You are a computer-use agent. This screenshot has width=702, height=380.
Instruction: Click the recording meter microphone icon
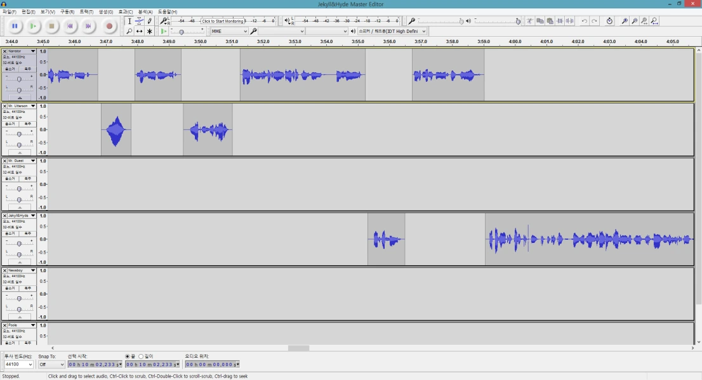(x=164, y=21)
